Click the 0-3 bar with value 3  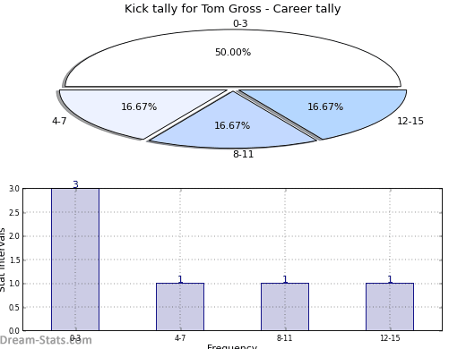pos(75,260)
